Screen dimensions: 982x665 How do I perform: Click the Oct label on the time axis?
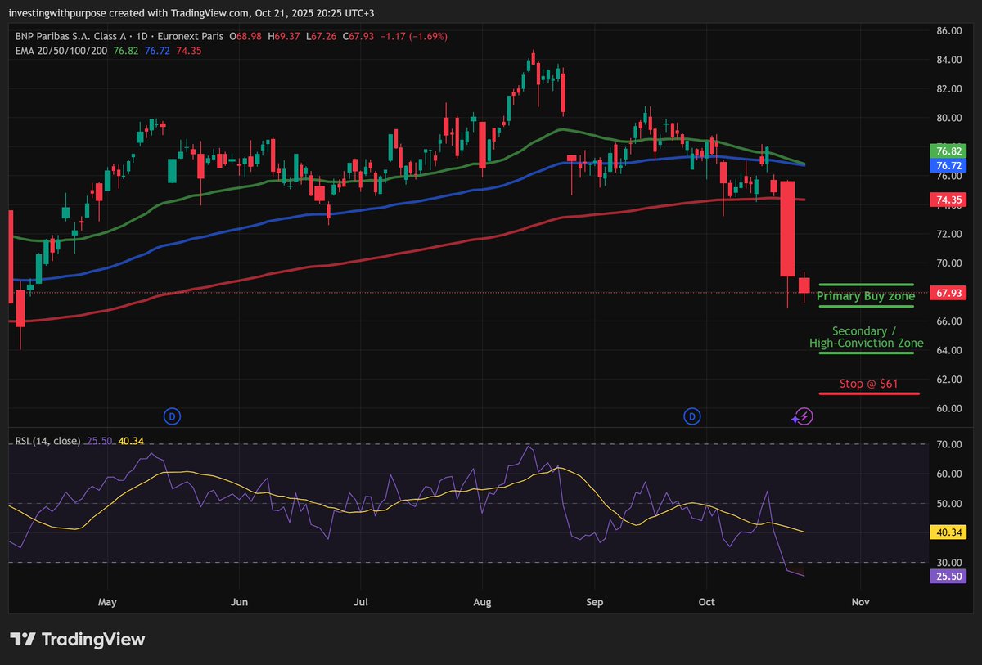pos(707,602)
